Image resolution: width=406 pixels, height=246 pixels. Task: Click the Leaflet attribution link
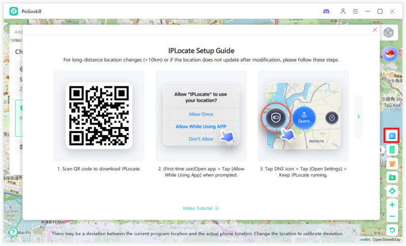365,239
